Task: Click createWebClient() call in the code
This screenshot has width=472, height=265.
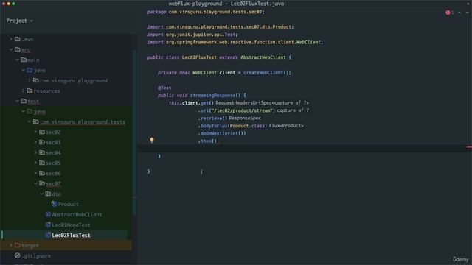Action: tap(266, 72)
